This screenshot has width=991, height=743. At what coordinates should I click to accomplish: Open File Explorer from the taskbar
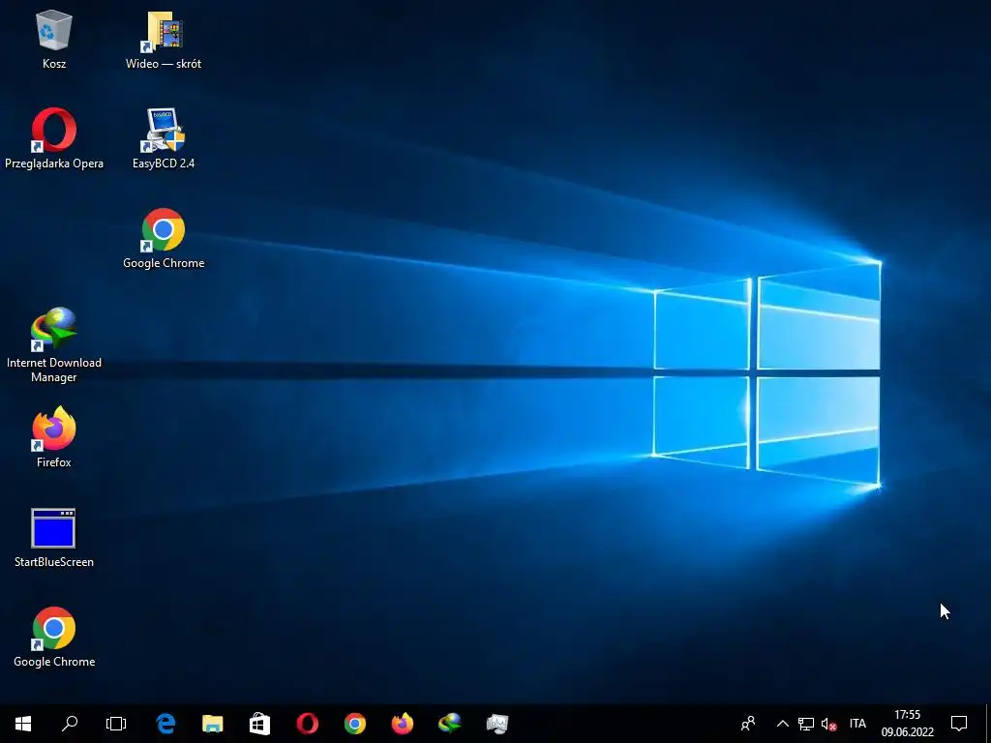[212, 724]
